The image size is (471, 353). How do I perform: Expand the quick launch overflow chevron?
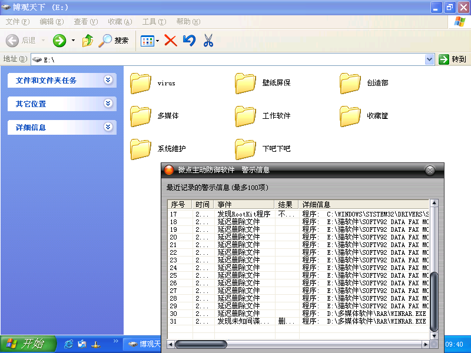[115, 341]
